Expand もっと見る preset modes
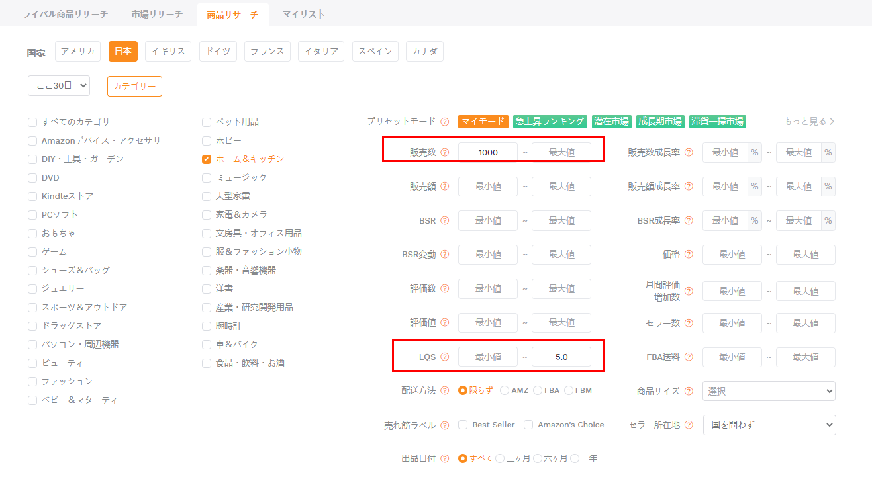872x477 pixels. point(809,122)
